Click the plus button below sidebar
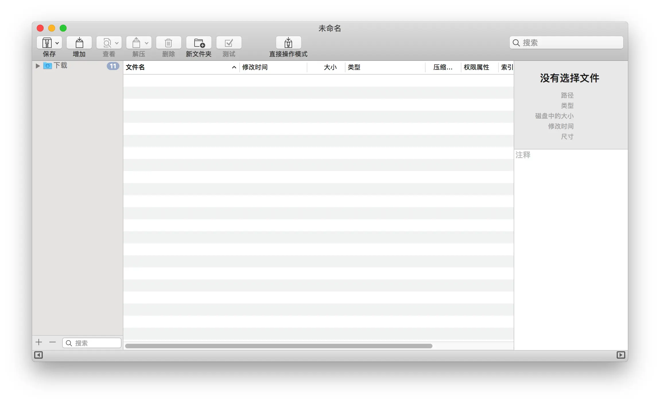Image resolution: width=660 pixels, height=404 pixels. (x=39, y=342)
